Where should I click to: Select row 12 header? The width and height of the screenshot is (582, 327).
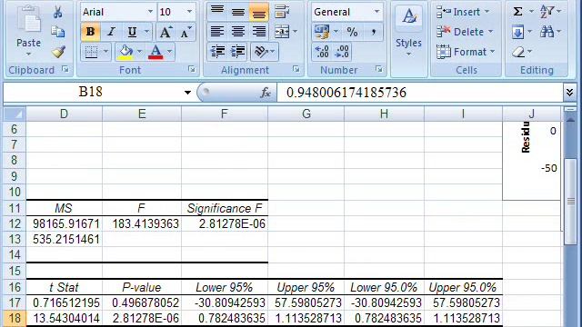15,223
